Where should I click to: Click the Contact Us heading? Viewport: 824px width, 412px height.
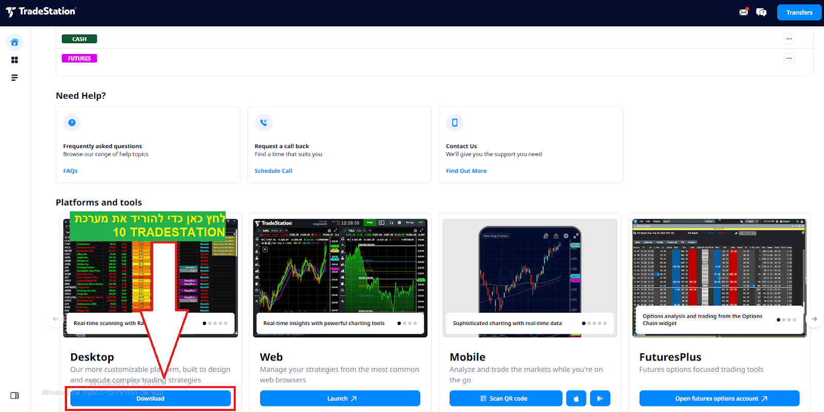(x=461, y=146)
